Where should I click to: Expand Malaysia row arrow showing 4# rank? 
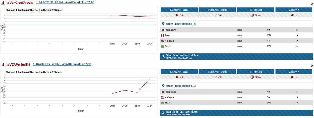[x=297, y=41]
